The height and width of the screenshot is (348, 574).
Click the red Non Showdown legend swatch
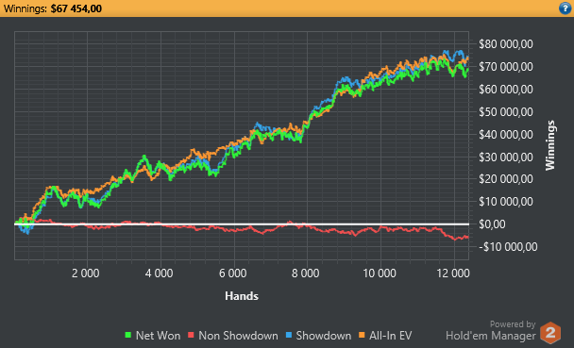pyautogui.click(x=191, y=335)
